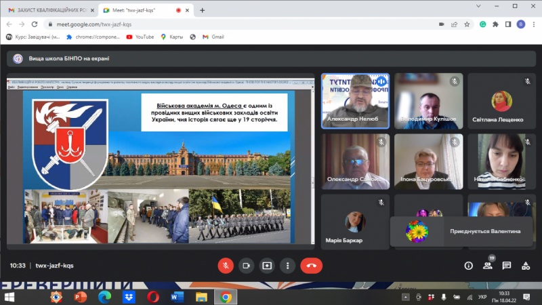Open the Activities panel icon
The width and height of the screenshot is (542, 305).
[525, 266]
